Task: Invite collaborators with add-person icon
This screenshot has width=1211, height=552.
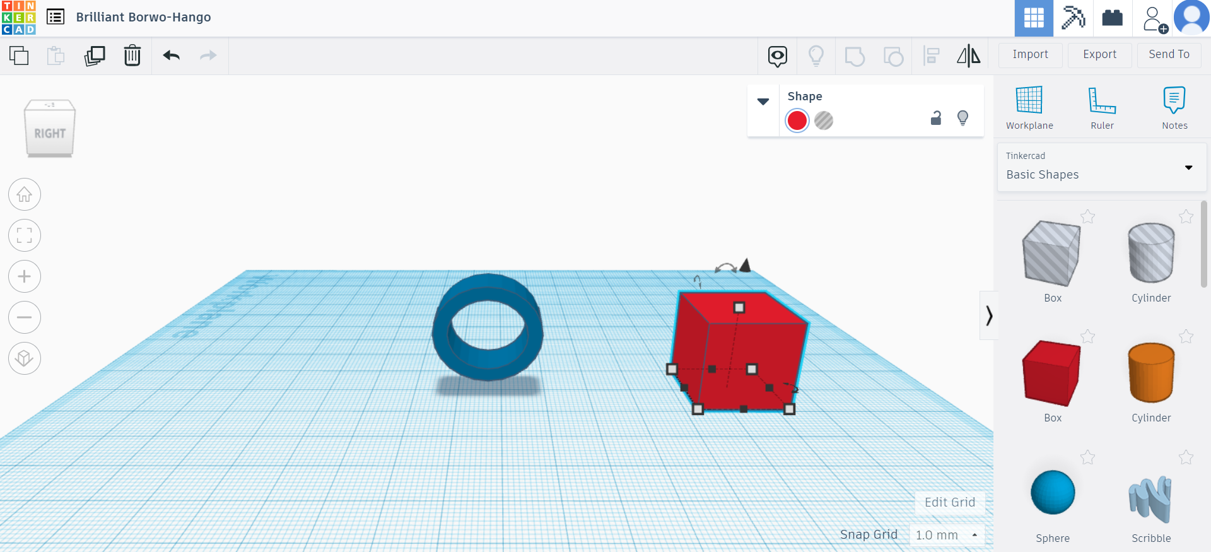Action: click(x=1155, y=19)
